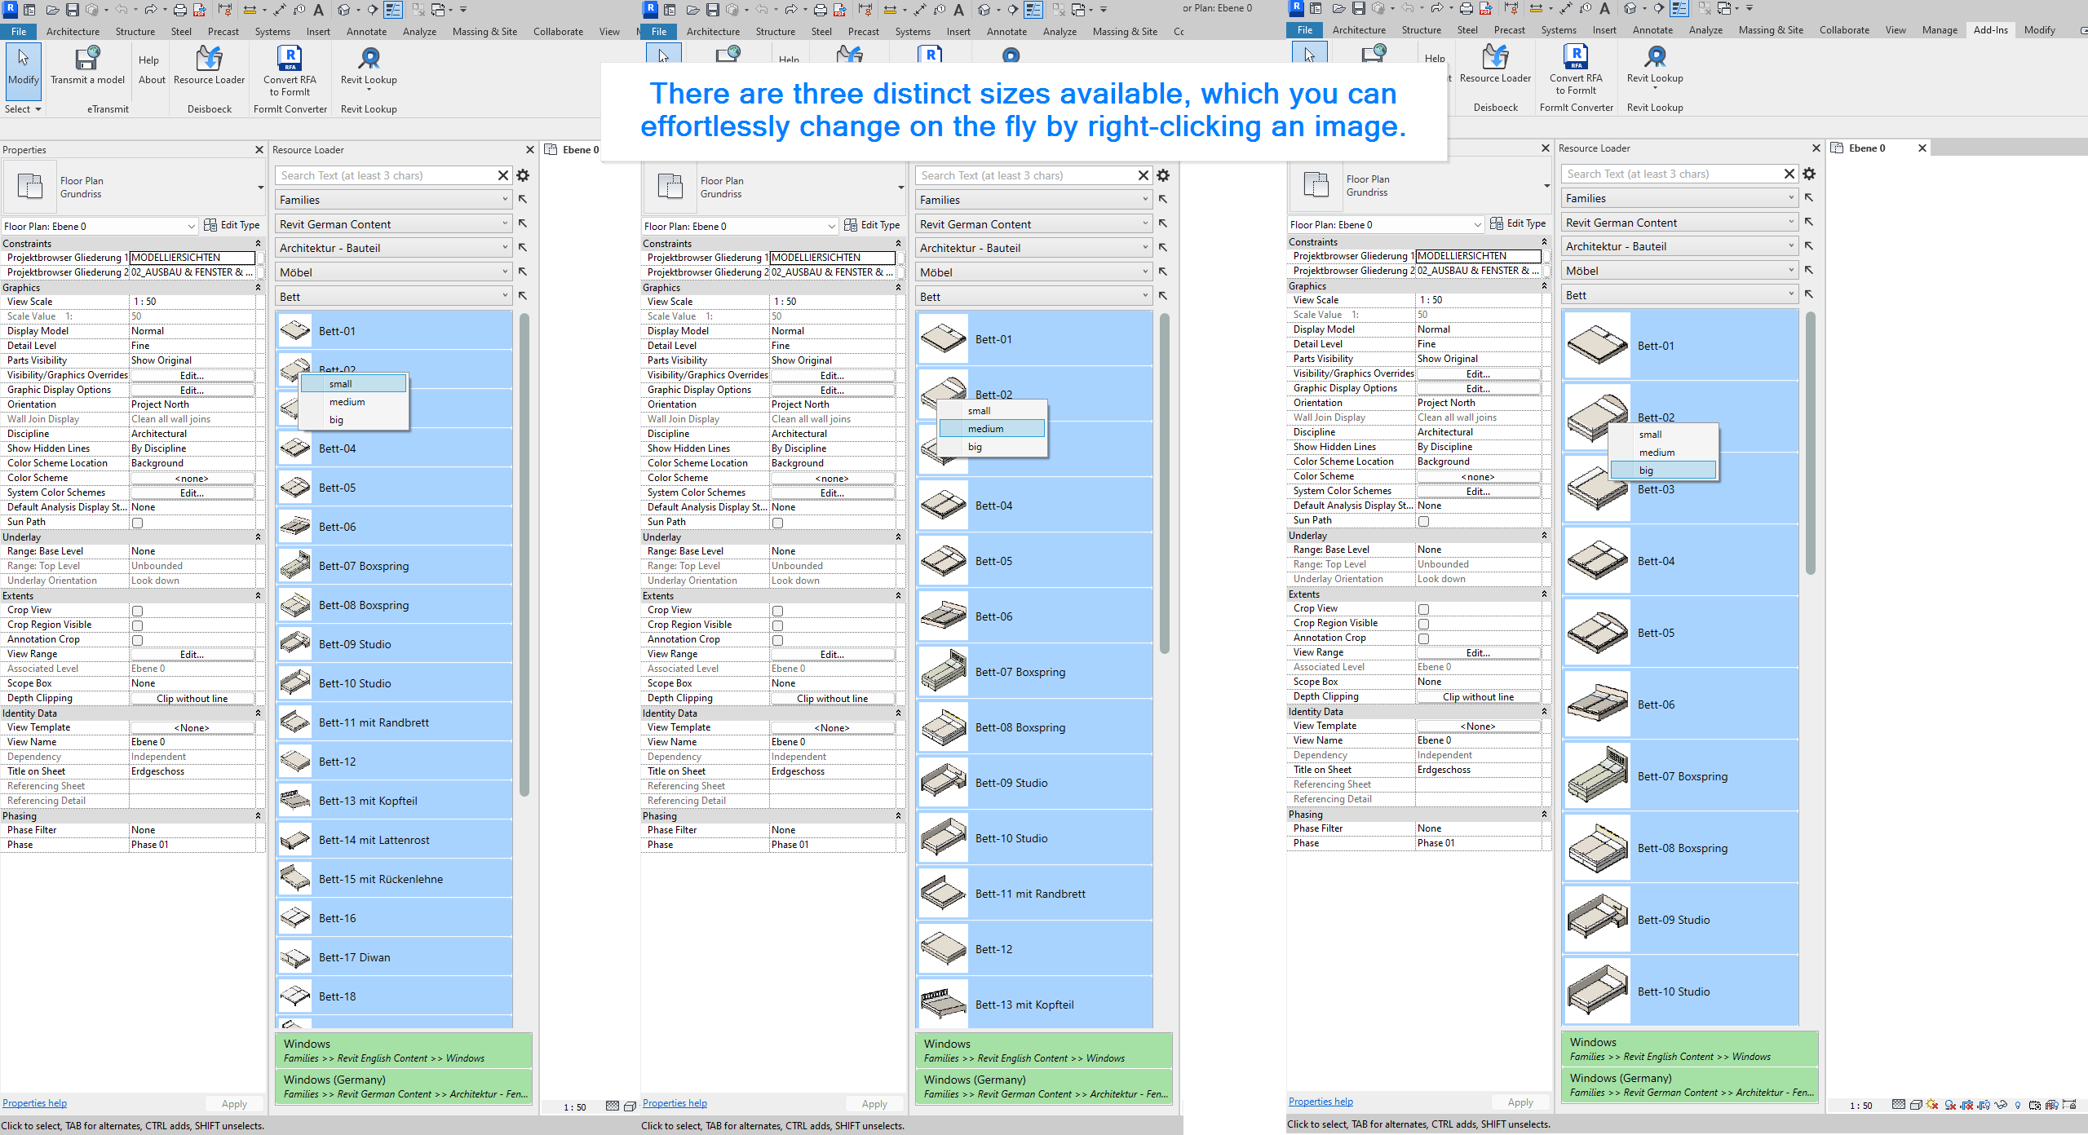Toggle the Crop View checkbox
Screen dimensions: 2088x1135
pyautogui.click(x=138, y=611)
